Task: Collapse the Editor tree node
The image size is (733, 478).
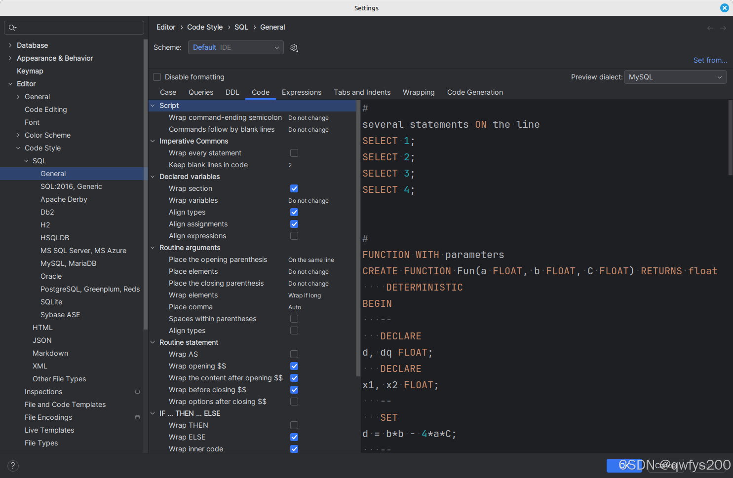Action: point(10,84)
